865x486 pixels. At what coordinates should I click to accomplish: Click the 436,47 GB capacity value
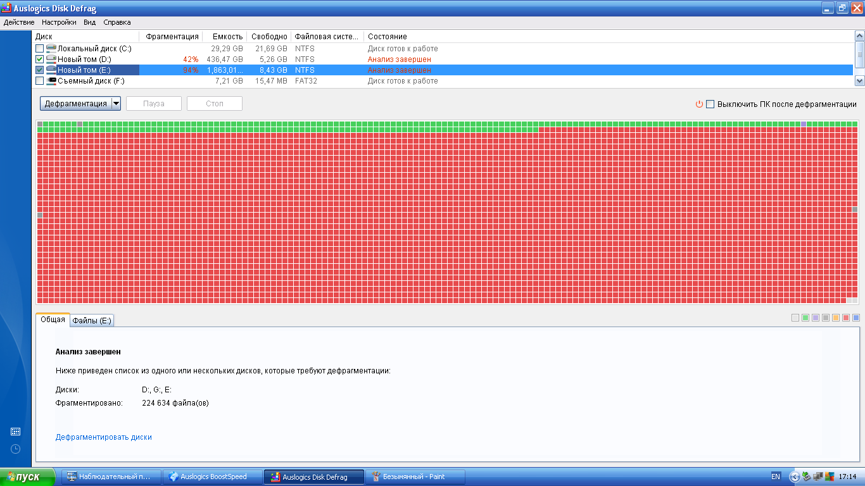225,59
